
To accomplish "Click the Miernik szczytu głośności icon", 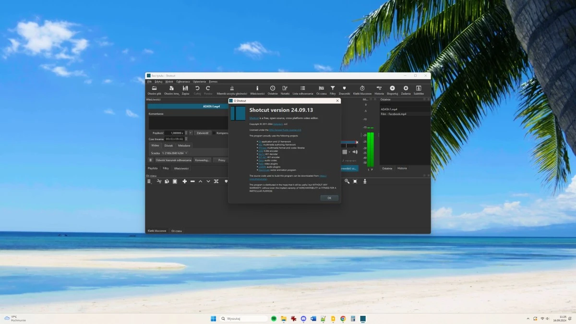I will (x=232, y=89).
